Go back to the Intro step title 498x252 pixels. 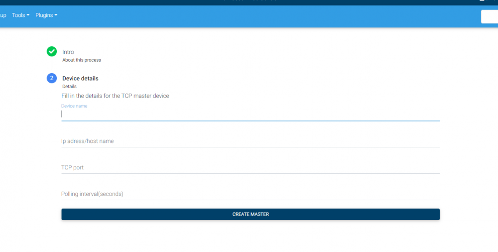(68, 52)
